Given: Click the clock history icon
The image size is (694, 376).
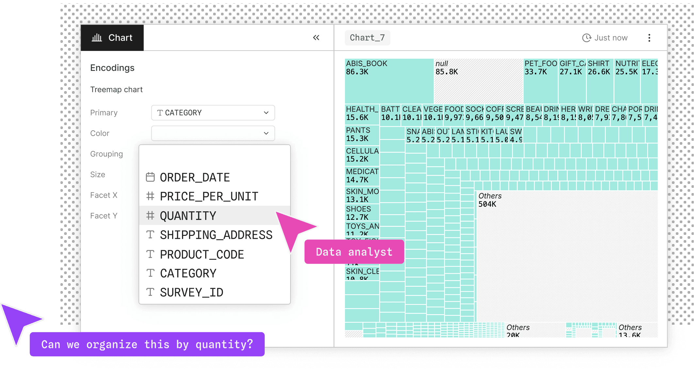Looking at the screenshot, I should pos(587,38).
